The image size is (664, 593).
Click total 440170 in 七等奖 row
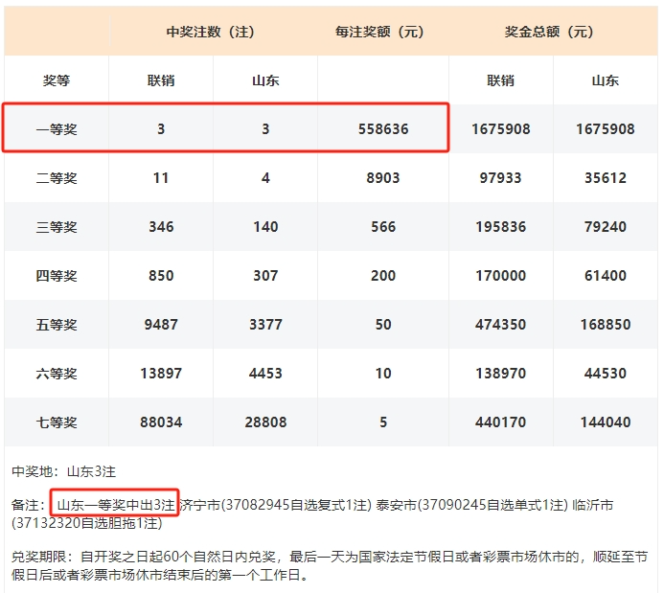pyautogui.click(x=500, y=422)
